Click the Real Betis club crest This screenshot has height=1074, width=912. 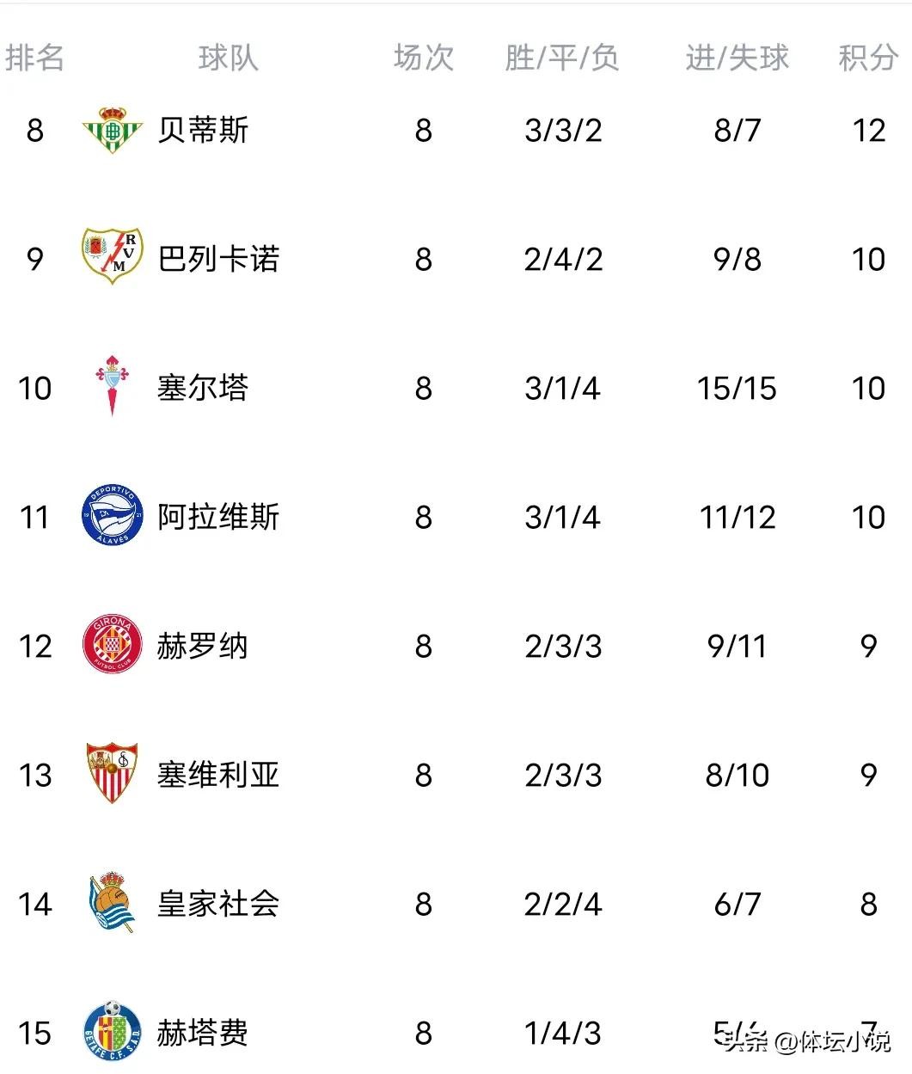(112, 131)
